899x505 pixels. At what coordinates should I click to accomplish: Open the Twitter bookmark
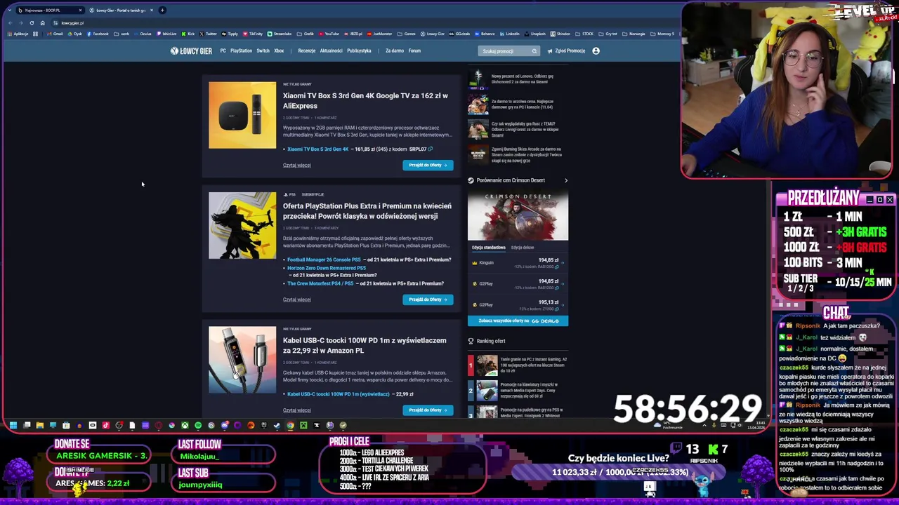point(209,34)
